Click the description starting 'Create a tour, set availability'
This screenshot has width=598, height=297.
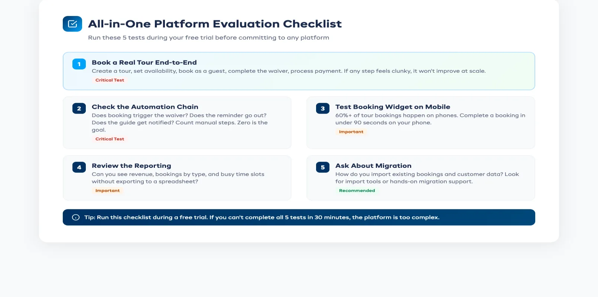tap(289, 71)
